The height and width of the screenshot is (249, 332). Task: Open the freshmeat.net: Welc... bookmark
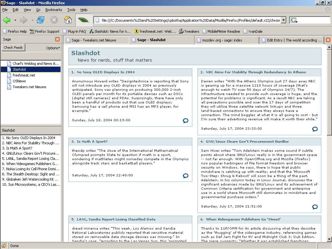(155, 31)
